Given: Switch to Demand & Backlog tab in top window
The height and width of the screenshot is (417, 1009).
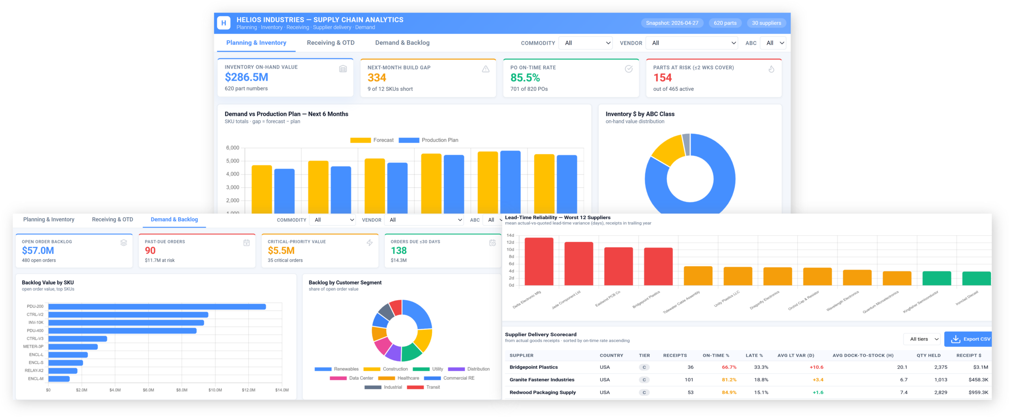Looking at the screenshot, I should 402,42.
